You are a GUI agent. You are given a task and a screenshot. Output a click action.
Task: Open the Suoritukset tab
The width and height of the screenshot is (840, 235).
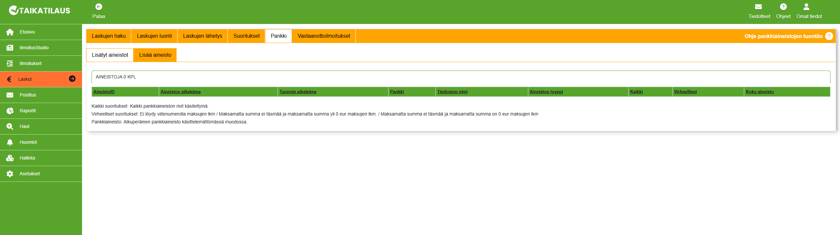coord(246,36)
